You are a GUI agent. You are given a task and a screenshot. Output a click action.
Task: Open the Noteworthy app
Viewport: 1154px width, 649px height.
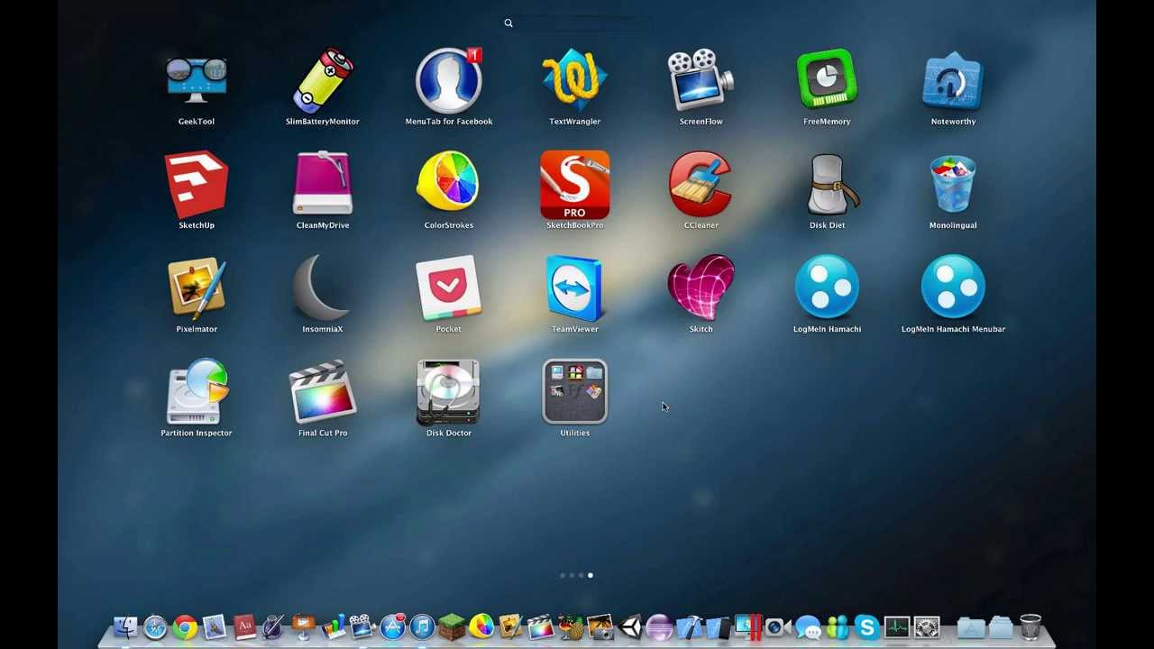pos(953,83)
